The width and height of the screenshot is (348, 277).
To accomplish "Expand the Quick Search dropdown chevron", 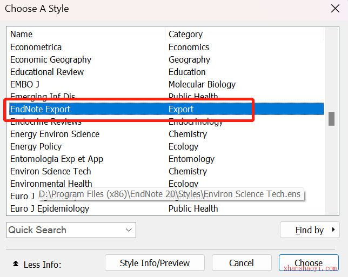I will pyautogui.click(x=129, y=230).
